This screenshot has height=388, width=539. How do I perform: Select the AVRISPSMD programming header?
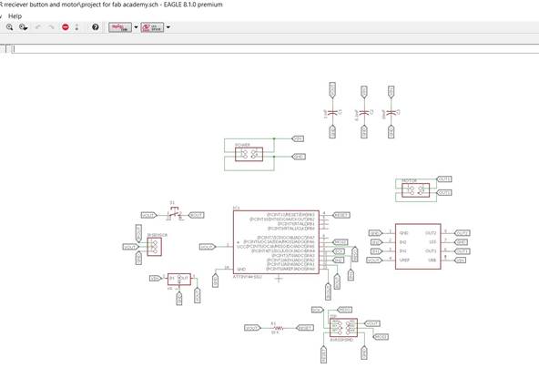coord(343,328)
